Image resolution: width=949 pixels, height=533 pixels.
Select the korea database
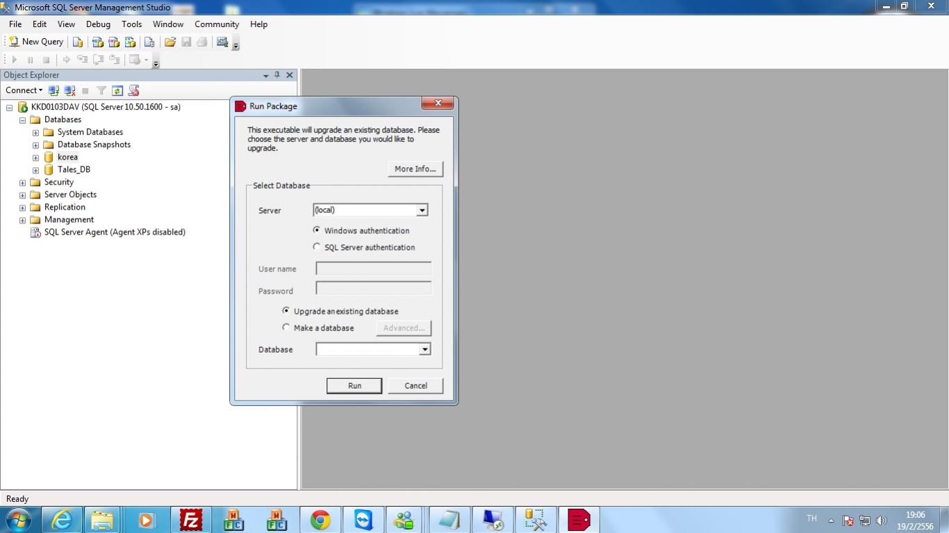click(67, 157)
